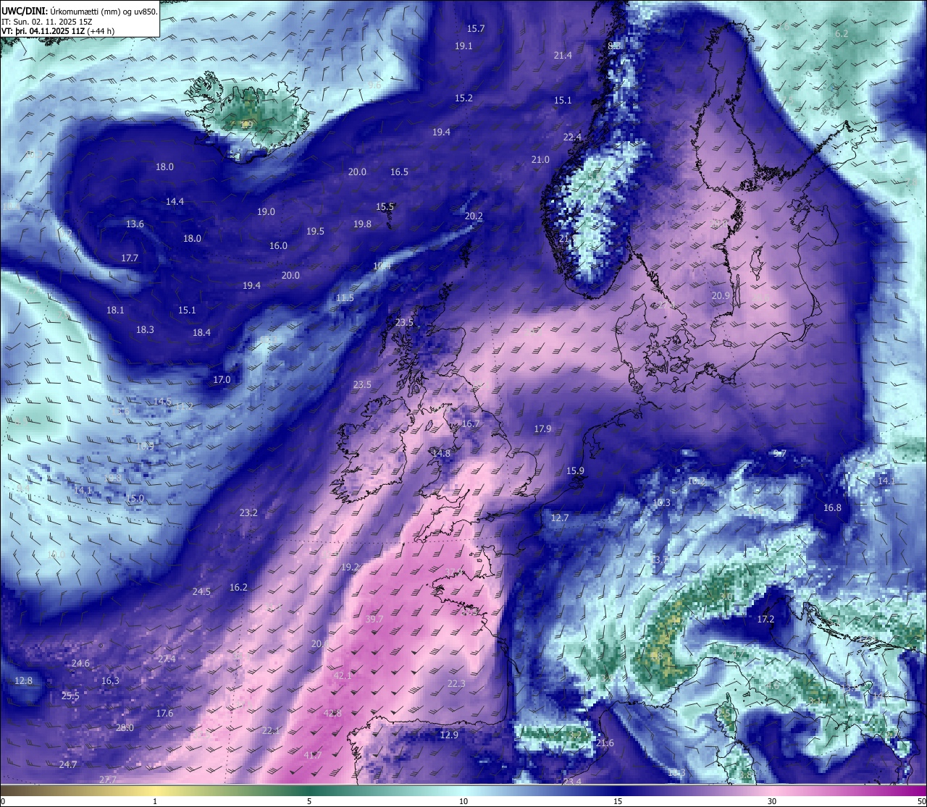Click the 24.6 value at lower left
927x807 pixels.
pos(80,663)
